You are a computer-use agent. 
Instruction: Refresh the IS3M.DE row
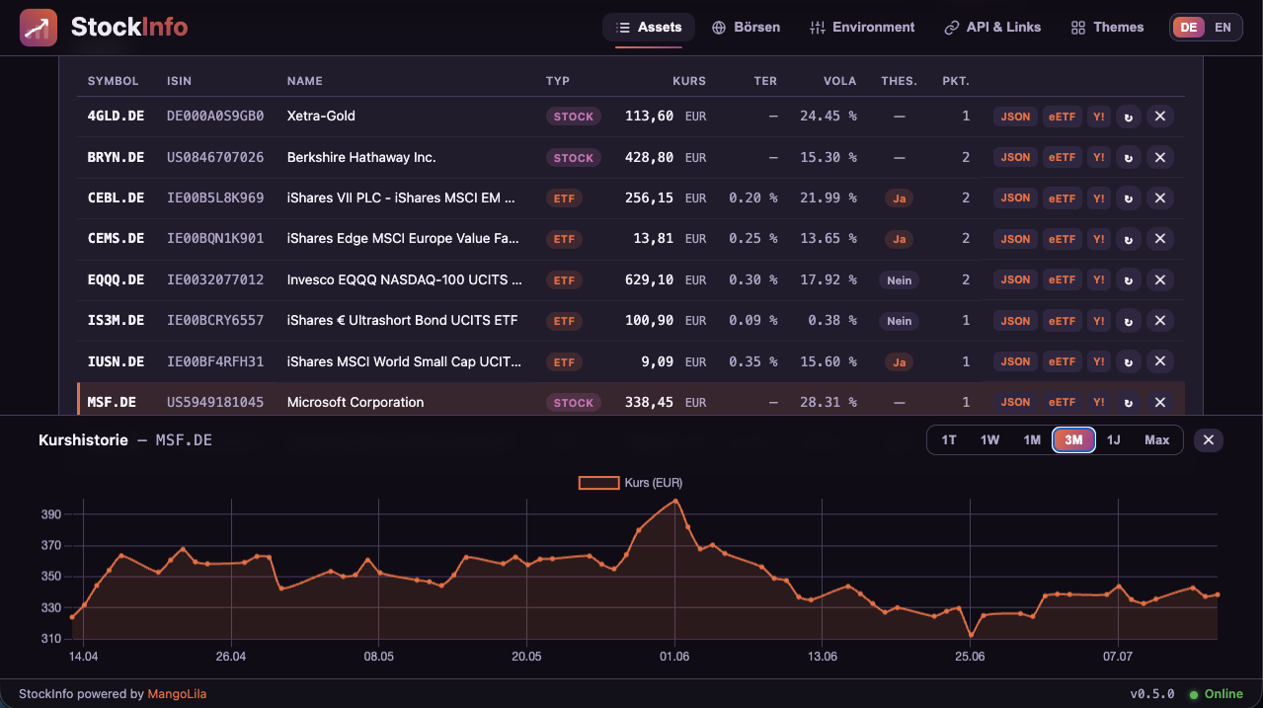point(1129,320)
